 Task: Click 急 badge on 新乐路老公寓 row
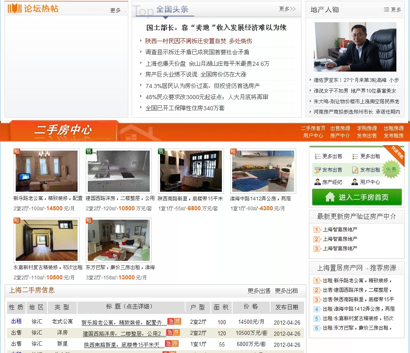[x=171, y=321]
